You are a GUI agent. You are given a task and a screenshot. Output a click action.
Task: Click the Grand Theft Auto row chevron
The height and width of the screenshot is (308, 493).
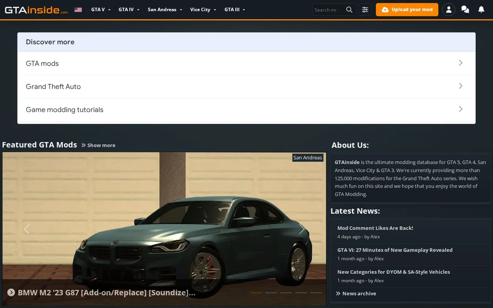[x=461, y=86]
